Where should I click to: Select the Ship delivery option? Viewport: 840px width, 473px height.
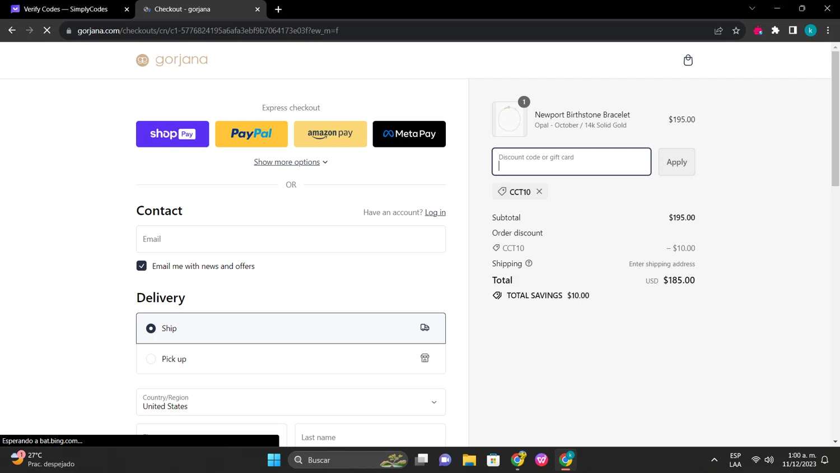291,328
